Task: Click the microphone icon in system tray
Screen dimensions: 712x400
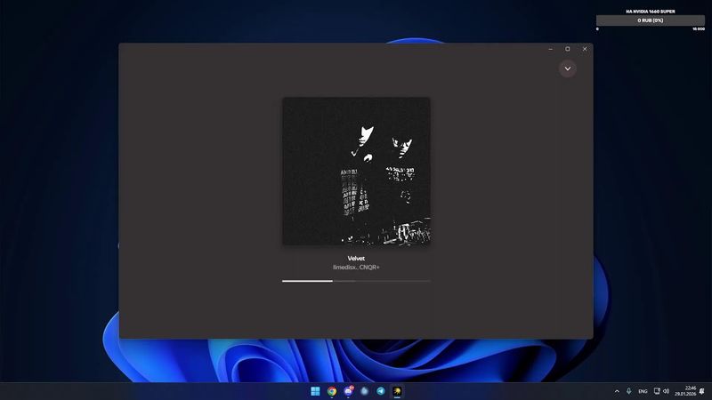Action: point(629,391)
